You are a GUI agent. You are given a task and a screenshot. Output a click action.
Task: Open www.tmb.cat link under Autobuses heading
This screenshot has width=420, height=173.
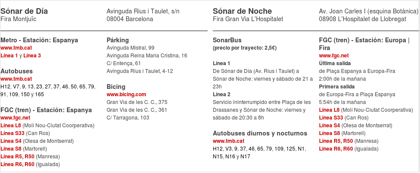pos(16,79)
